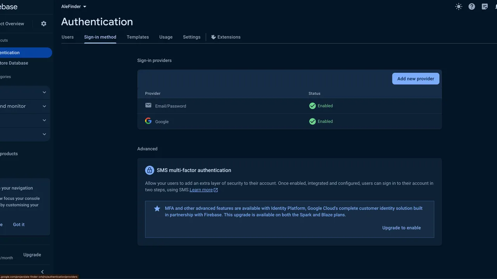Collapse sidebar with left chevron
Viewport: 497px width, 279px height.
[42, 272]
